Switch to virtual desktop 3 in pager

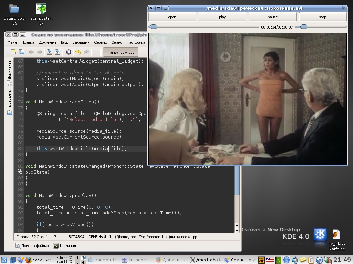(x=78, y=262)
